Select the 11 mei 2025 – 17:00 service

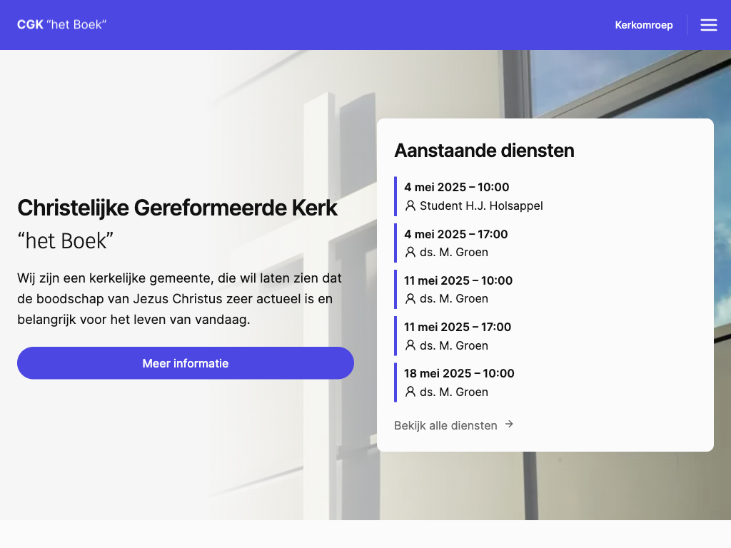point(458,327)
